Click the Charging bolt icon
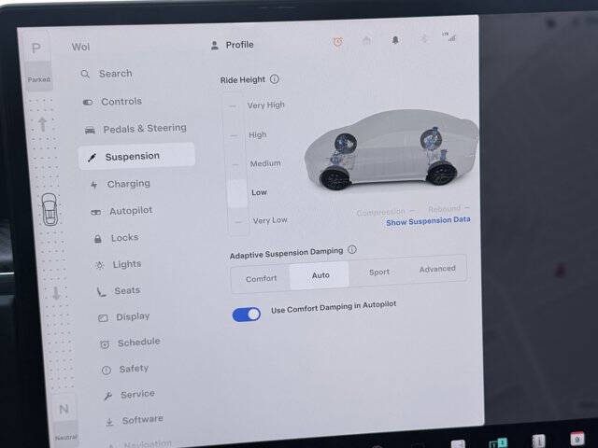The image size is (598, 448). [x=93, y=185]
